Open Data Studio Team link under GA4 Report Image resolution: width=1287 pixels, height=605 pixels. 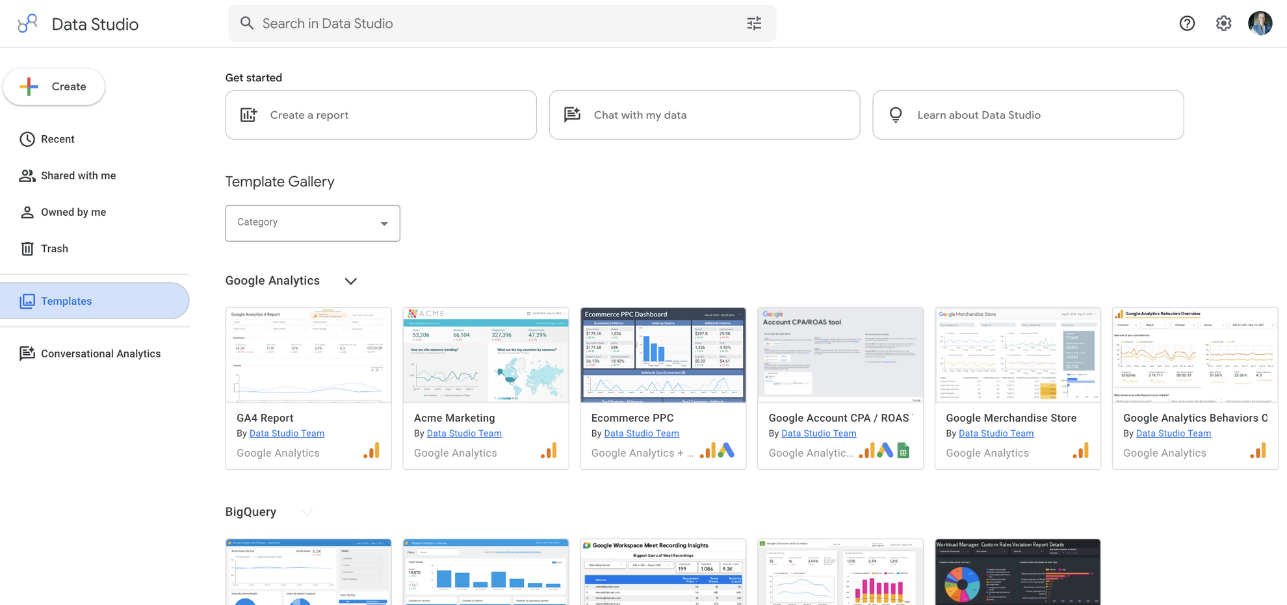[287, 433]
